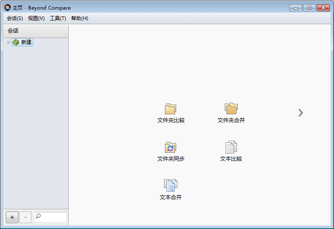The width and height of the screenshot is (334, 229).
Task: Select the 新建 item in sessions tree
Action: [x=22, y=42]
